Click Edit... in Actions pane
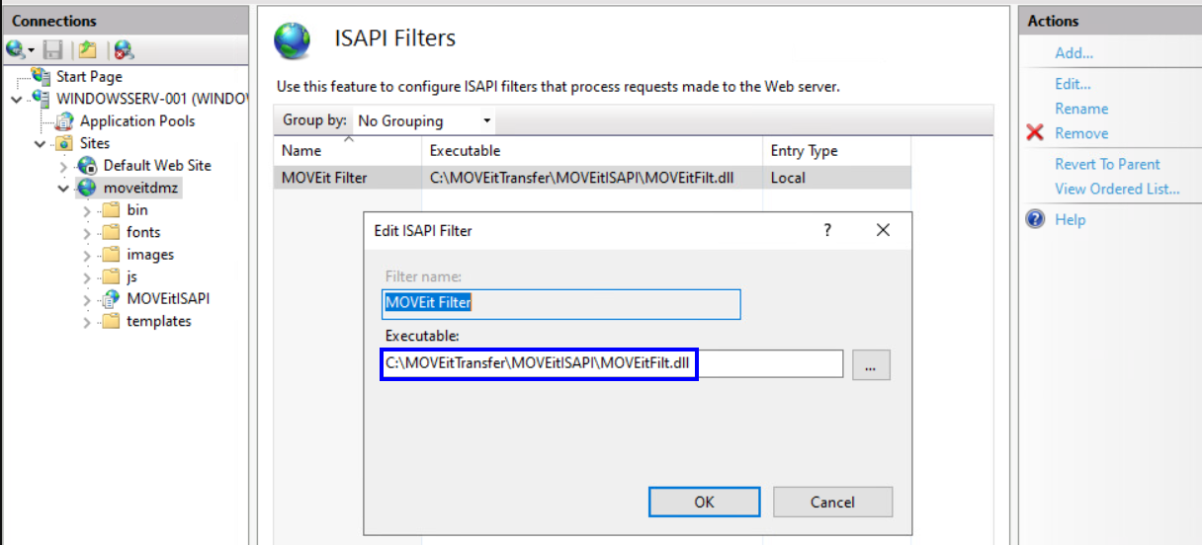Screen dimensions: 1202x545 [1073, 84]
